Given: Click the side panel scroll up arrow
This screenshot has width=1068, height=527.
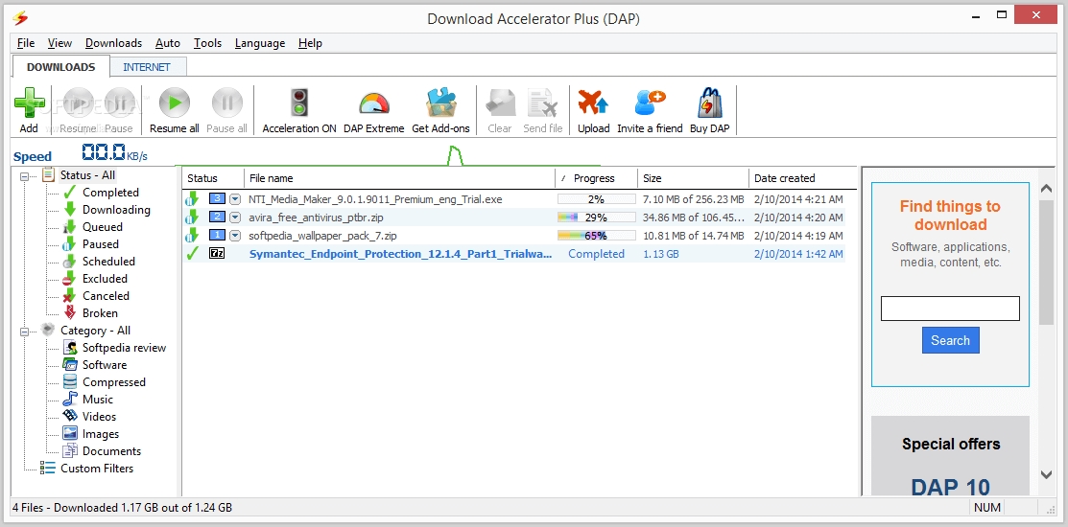Looking at the screenshot, I should click(x=1046, y=189).
